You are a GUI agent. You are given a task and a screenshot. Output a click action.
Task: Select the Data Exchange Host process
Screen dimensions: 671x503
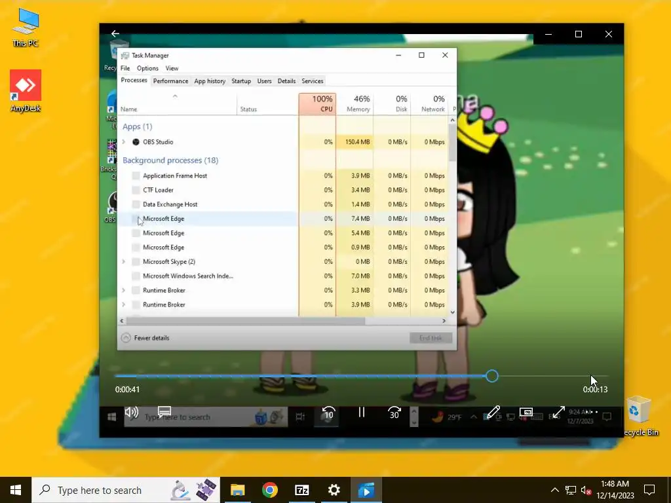coord(283,204)
